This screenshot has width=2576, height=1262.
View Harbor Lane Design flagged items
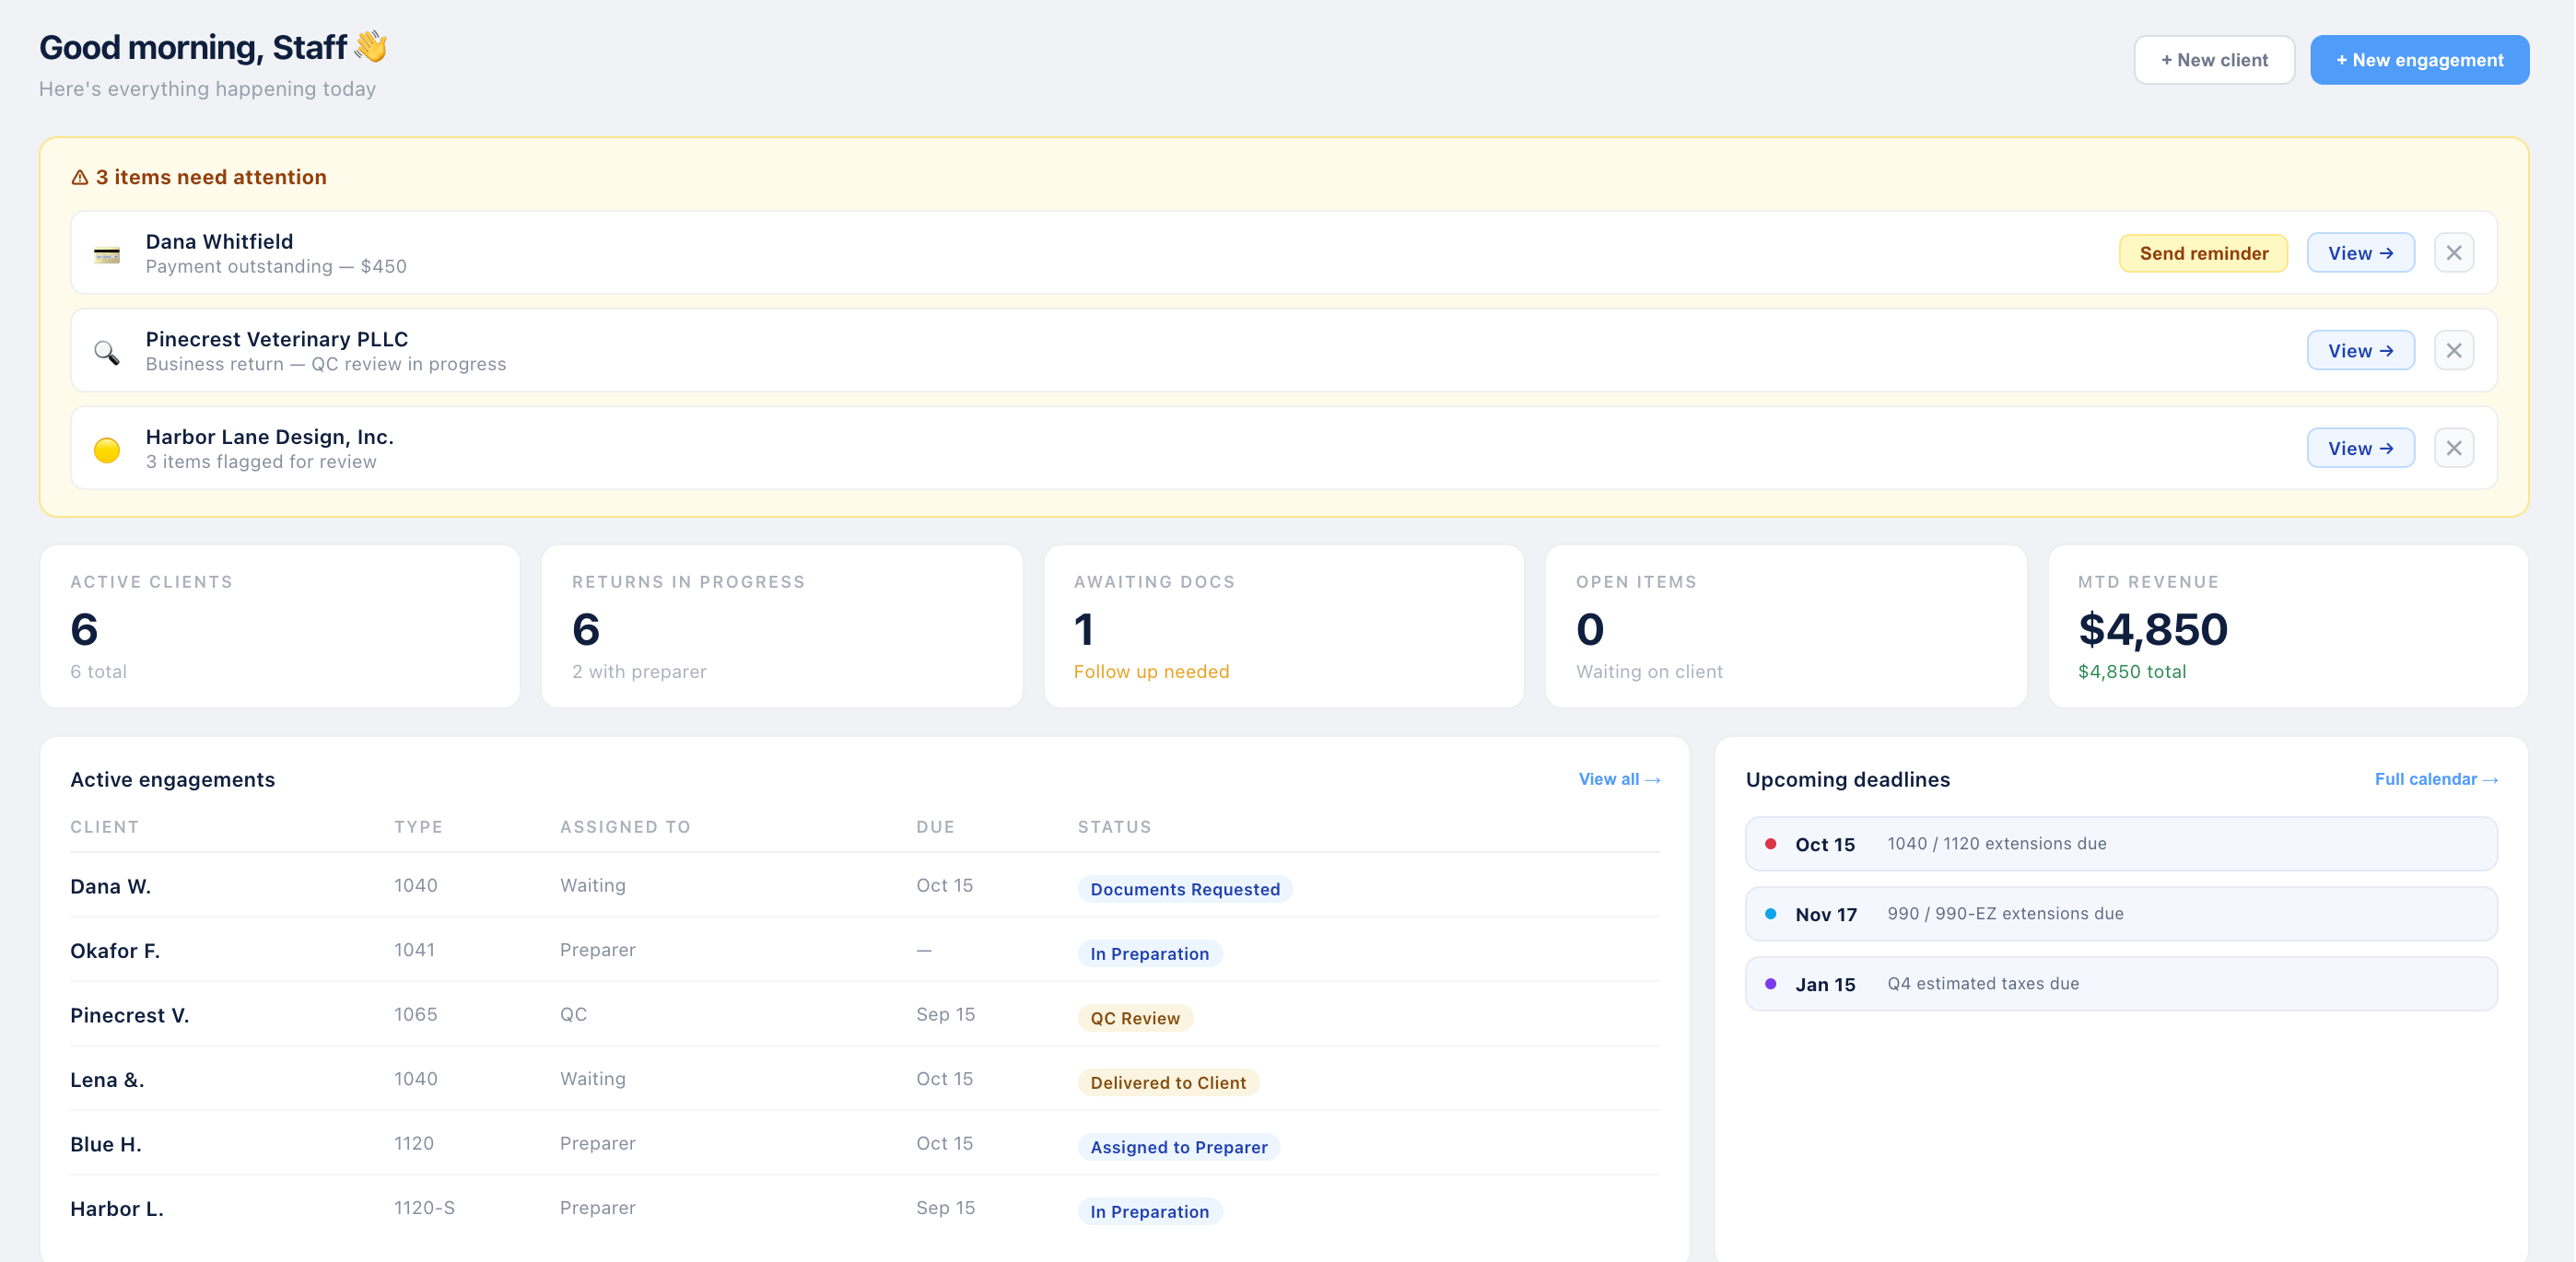point(2360,448)
